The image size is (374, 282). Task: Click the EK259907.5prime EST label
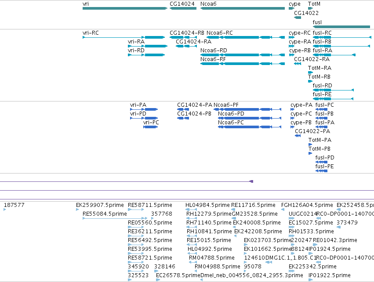pos(100,205)
